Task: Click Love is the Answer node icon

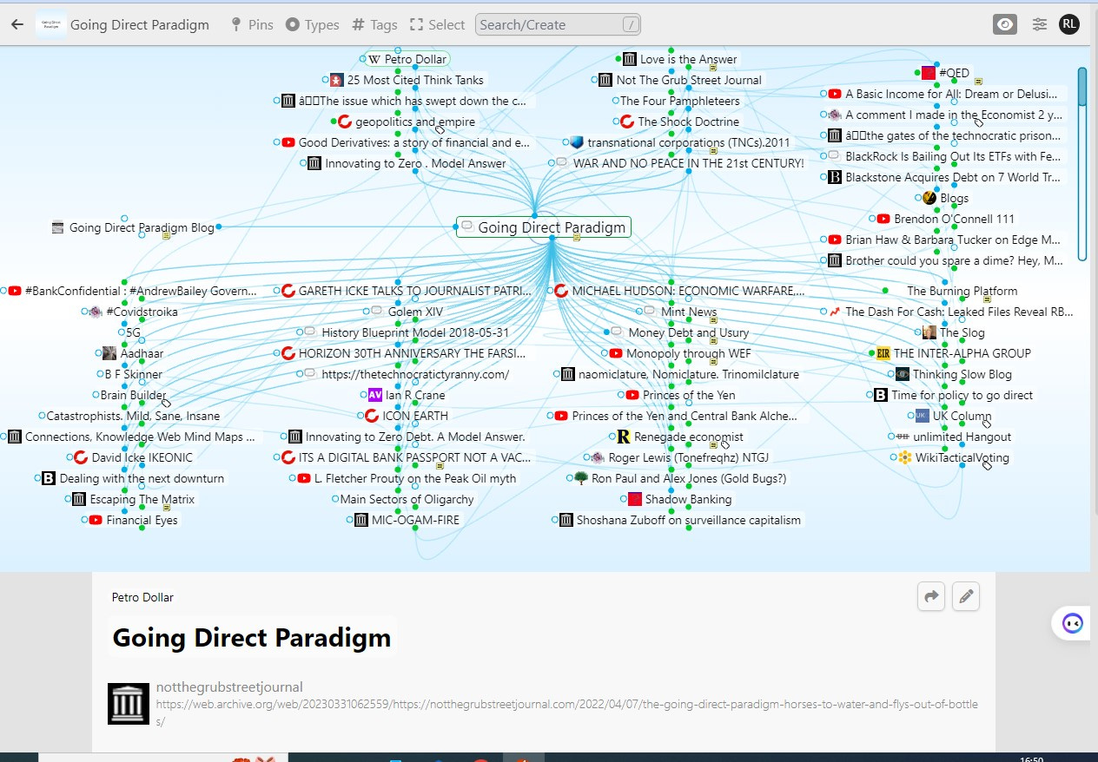Action: tap(630, 59)
